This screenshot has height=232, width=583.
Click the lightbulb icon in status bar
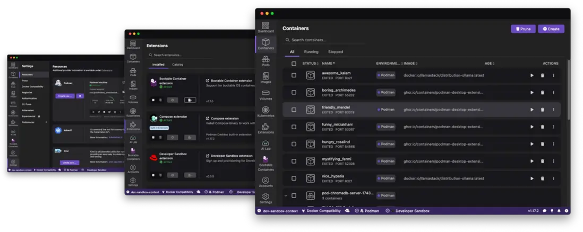[x=552, y=211]
